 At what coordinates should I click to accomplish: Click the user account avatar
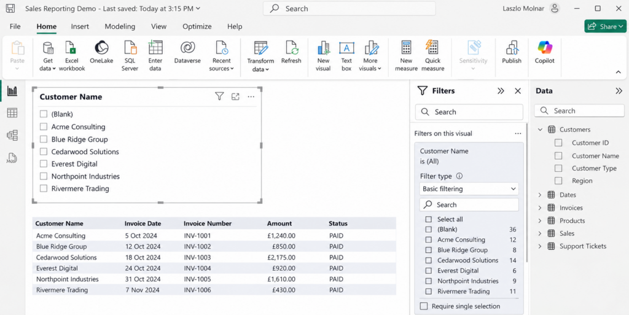click(x=555, y=9)
